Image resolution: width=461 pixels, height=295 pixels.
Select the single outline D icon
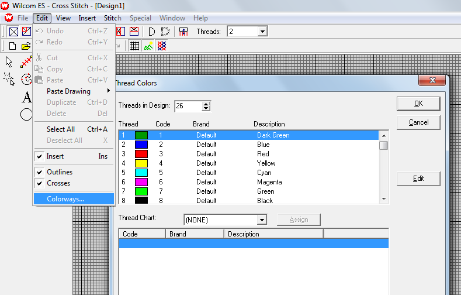(151, 32)
